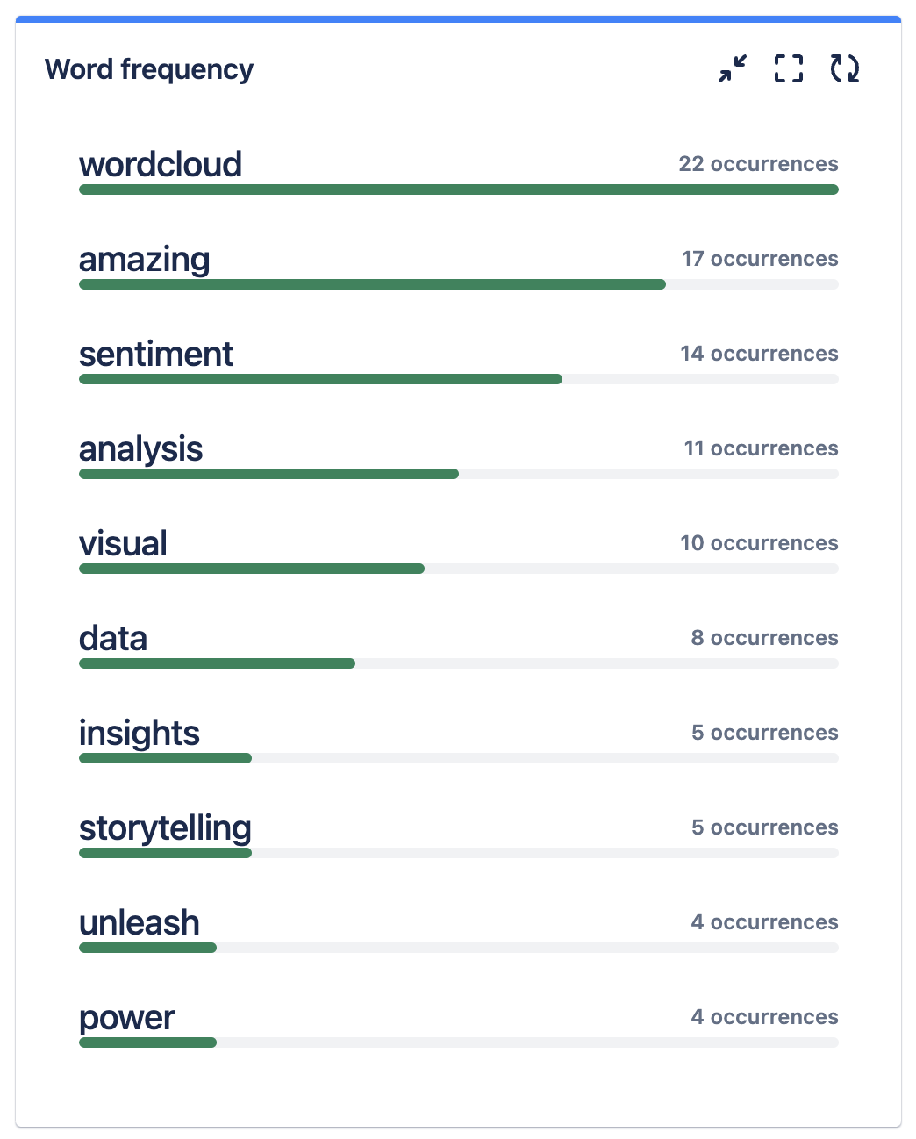Select the 'analysis' frequency row
The width and height of the screenshot is (916, 1139).
pos(141,448)
